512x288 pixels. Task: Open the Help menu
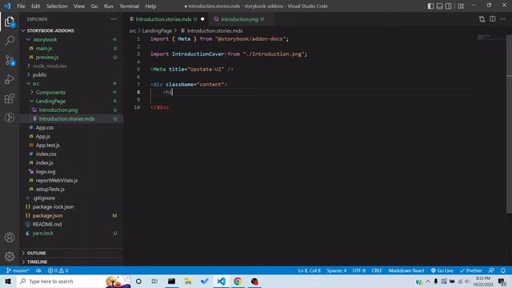tap(150, 6)
